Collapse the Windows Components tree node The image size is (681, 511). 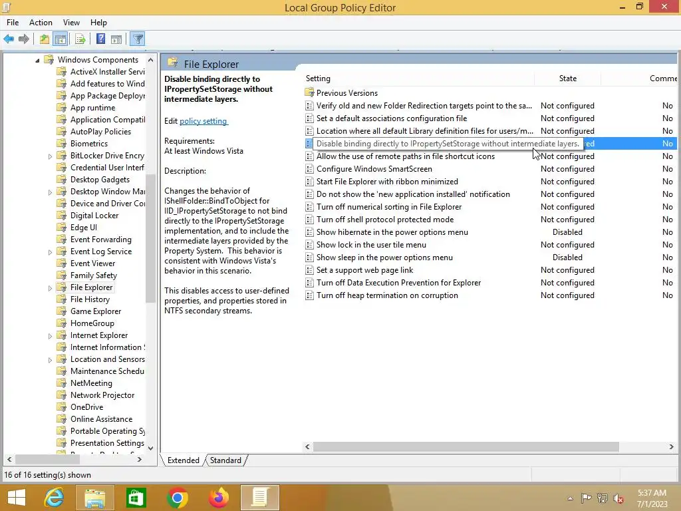click(37, 61)
